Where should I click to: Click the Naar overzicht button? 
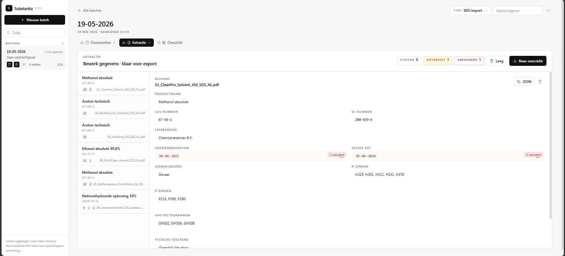pos(528,61)
